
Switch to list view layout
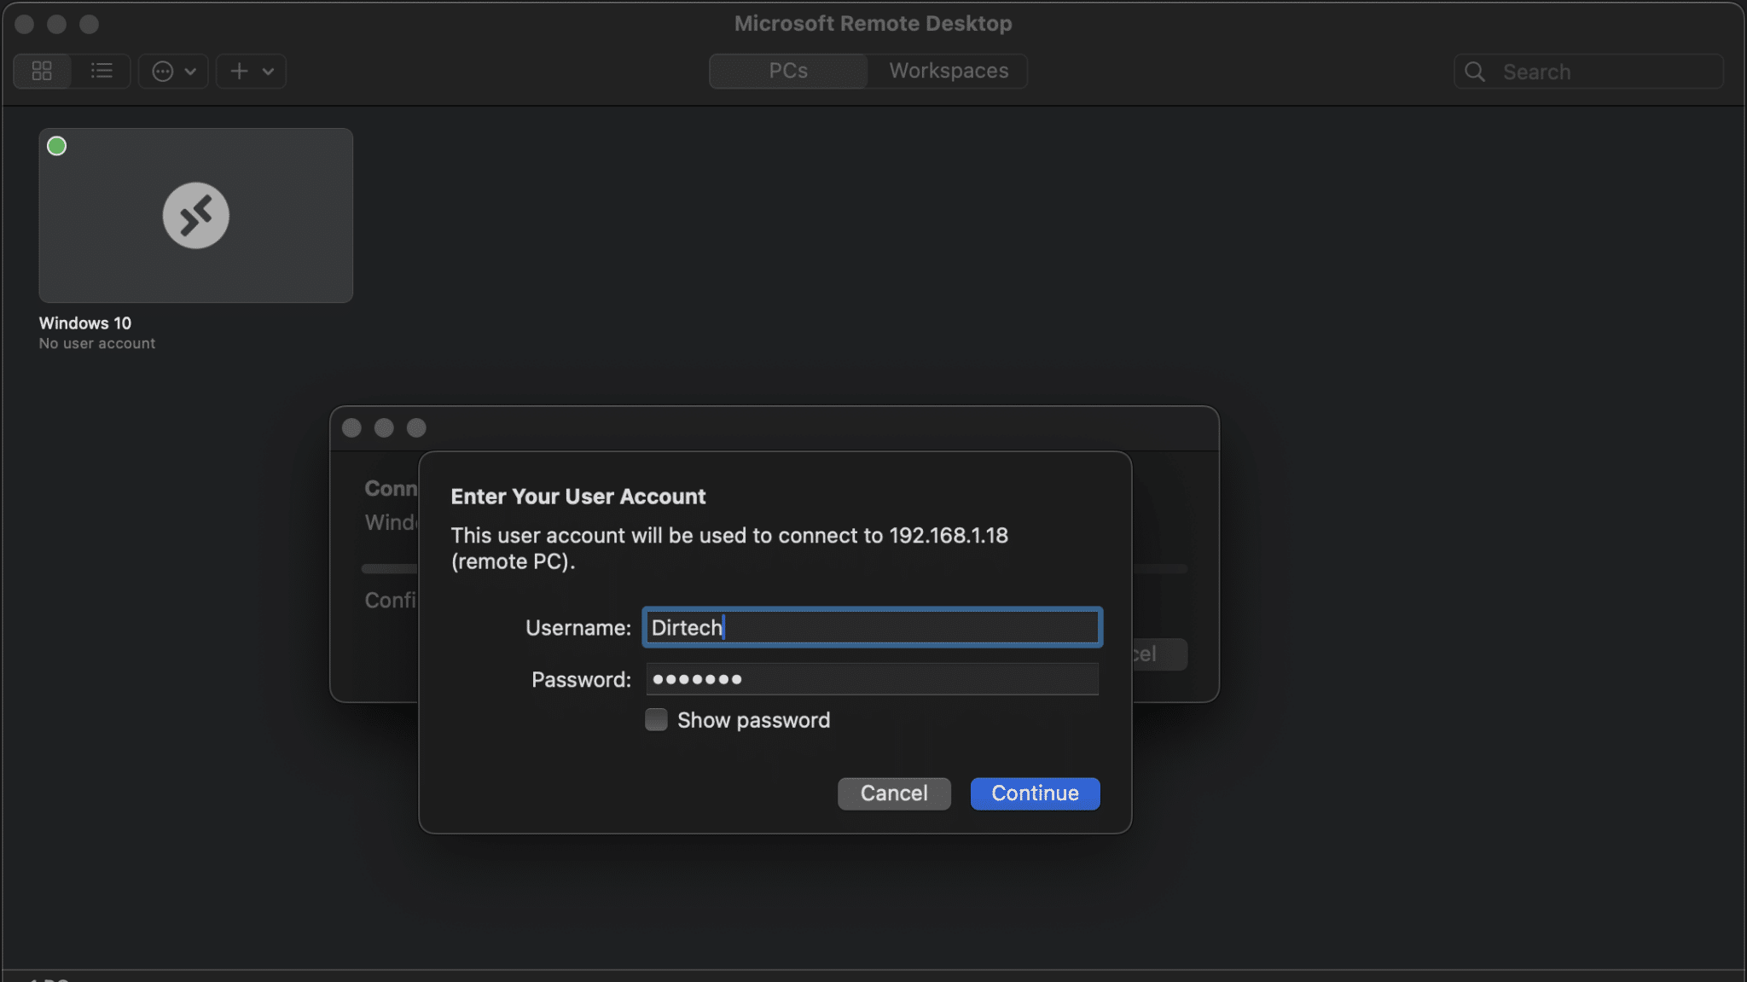pyautogui.click(x=102, y=71)
